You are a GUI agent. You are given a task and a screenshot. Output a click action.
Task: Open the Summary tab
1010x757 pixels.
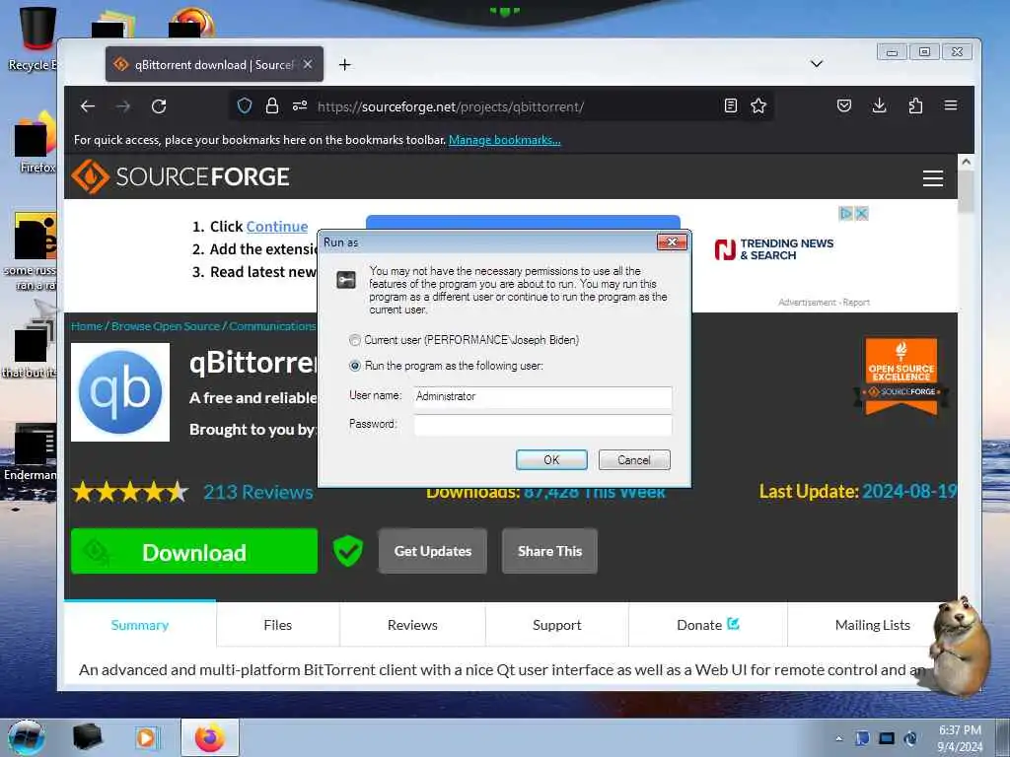click(x=140, y=624)
